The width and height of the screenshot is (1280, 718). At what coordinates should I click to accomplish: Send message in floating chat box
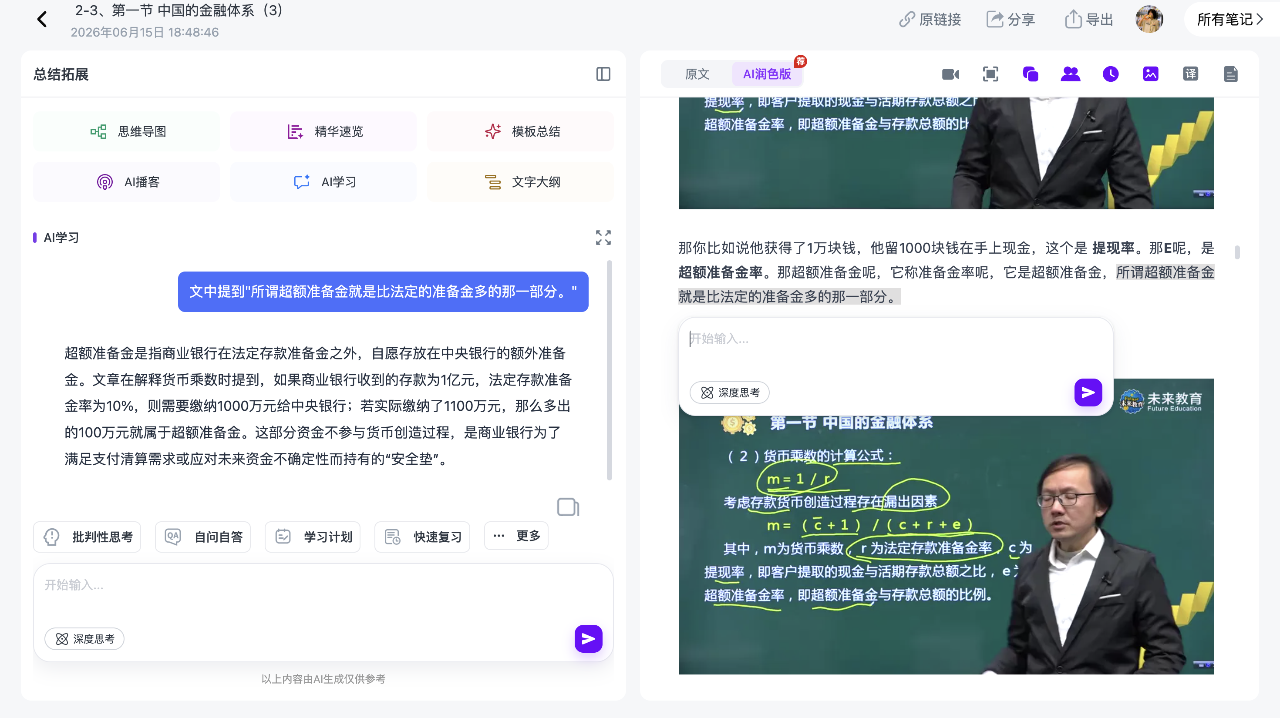point(1088,393)
